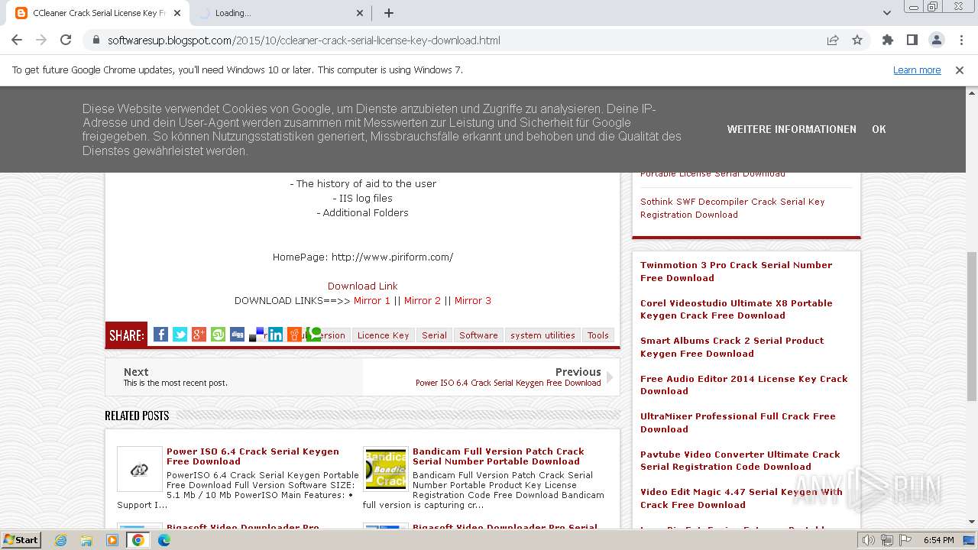Open Mirror 1 download link

pyautogui.click(x=372, y=300)
